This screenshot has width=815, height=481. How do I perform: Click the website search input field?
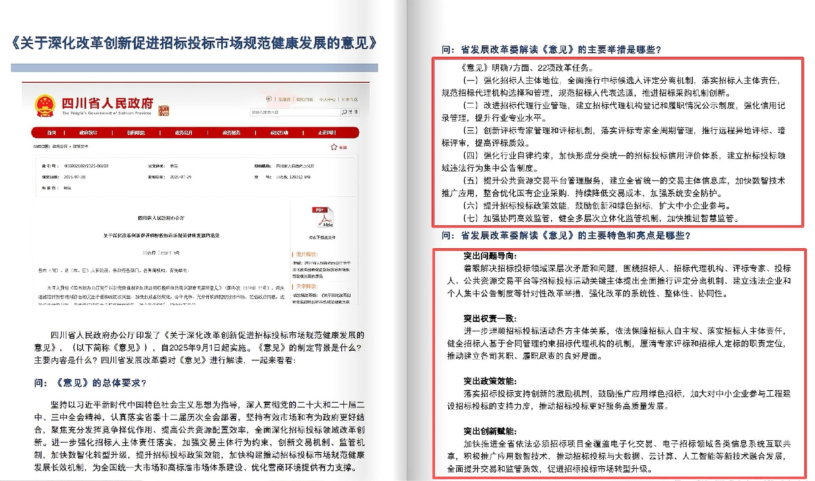click(x=295, y=112)
